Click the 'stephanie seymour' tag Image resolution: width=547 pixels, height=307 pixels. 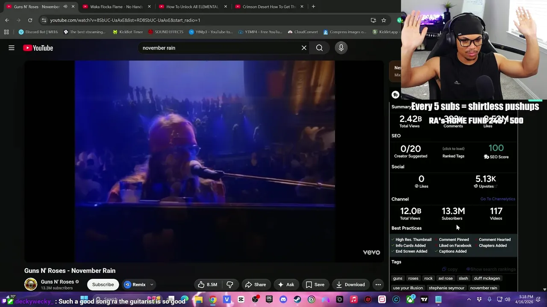446,288
